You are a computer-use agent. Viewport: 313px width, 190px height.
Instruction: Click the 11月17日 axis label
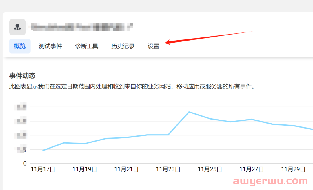tap(43, 169)
